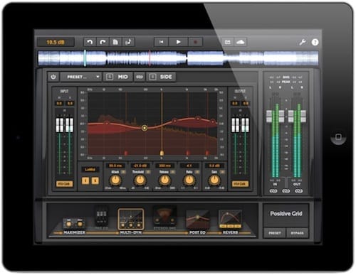The image size is (356, 275).
Task: Solo the SIDE channel with S button
Action: click(x=152, y=77)
